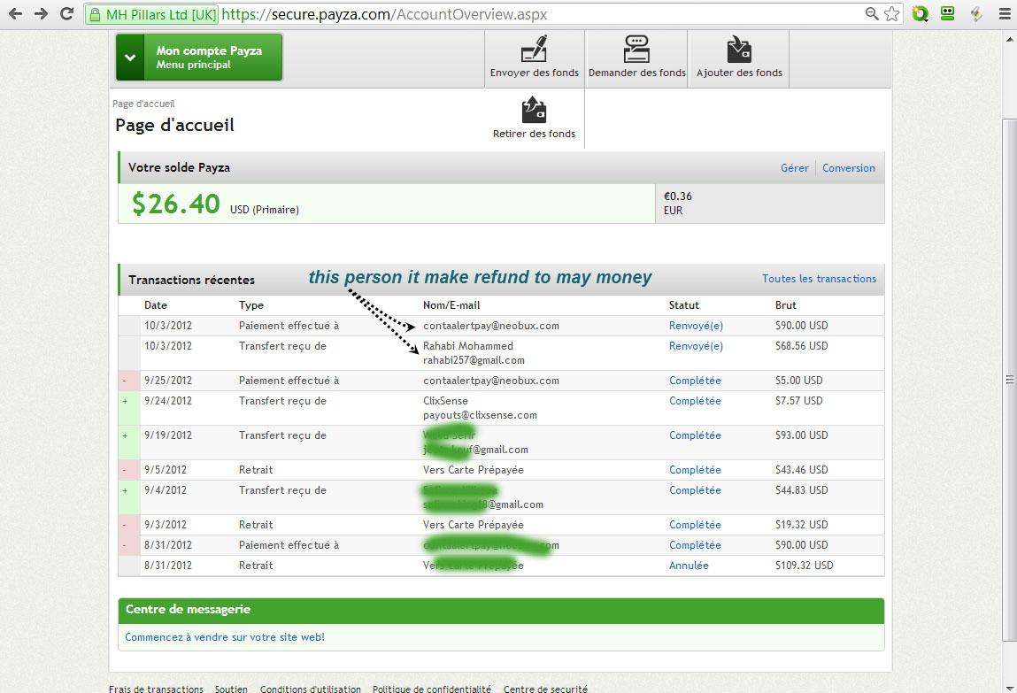Select Ajouter des fonds
The image size is (1017, 693).
coord(739,58)
